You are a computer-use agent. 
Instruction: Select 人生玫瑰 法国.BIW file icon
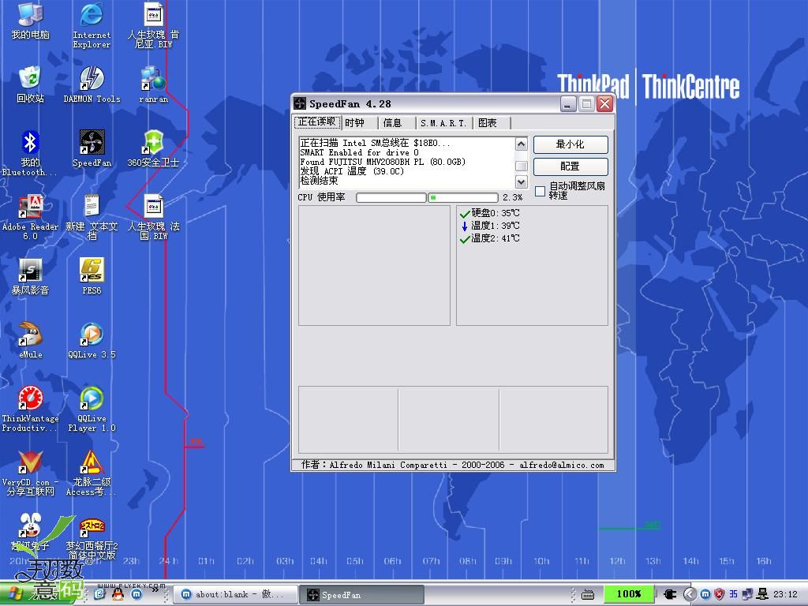click(153, 217)
